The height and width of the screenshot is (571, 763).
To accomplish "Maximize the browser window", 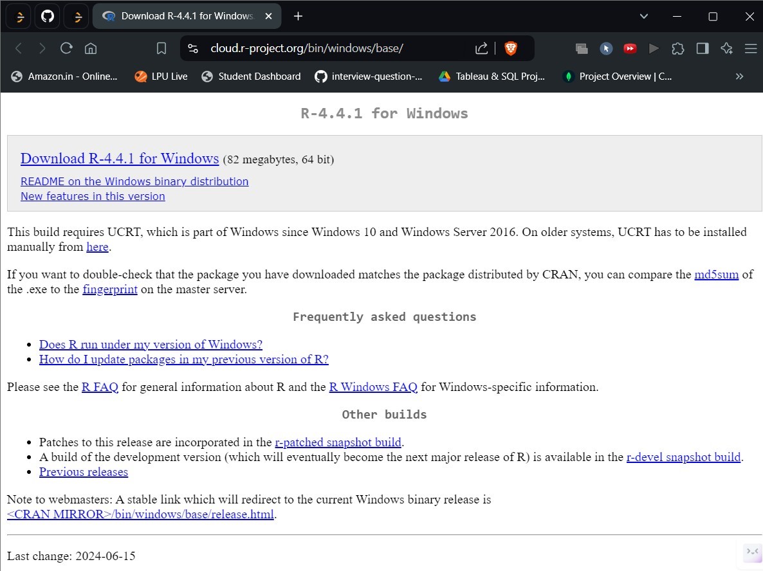I will point(713,16).
